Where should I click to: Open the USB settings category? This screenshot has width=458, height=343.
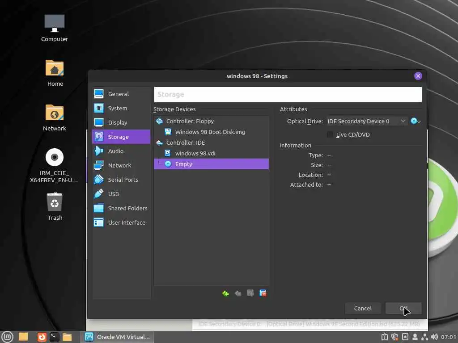121,194
